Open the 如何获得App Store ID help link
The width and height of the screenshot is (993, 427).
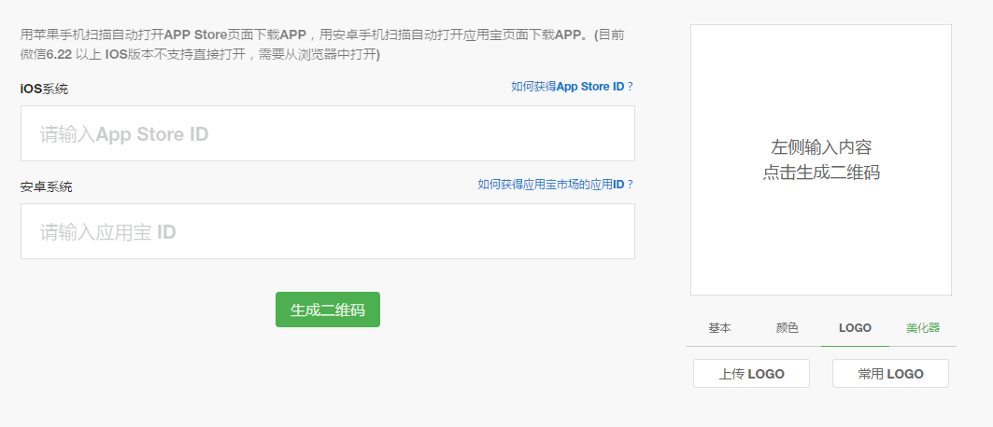567,87
